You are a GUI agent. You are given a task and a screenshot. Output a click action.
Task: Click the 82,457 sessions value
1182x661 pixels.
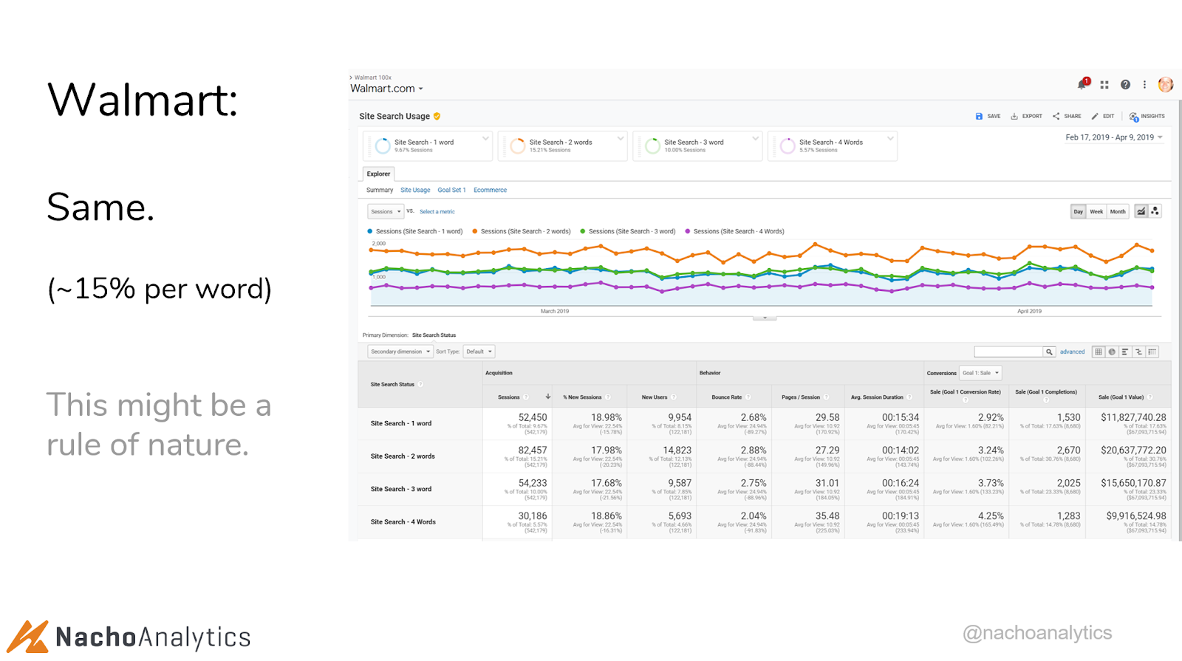(x=533, y=451)
